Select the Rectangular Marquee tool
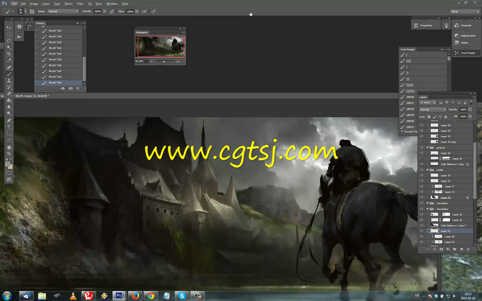Image resolution: width=482 pixels, height=301 pixels. pos(9,34)
